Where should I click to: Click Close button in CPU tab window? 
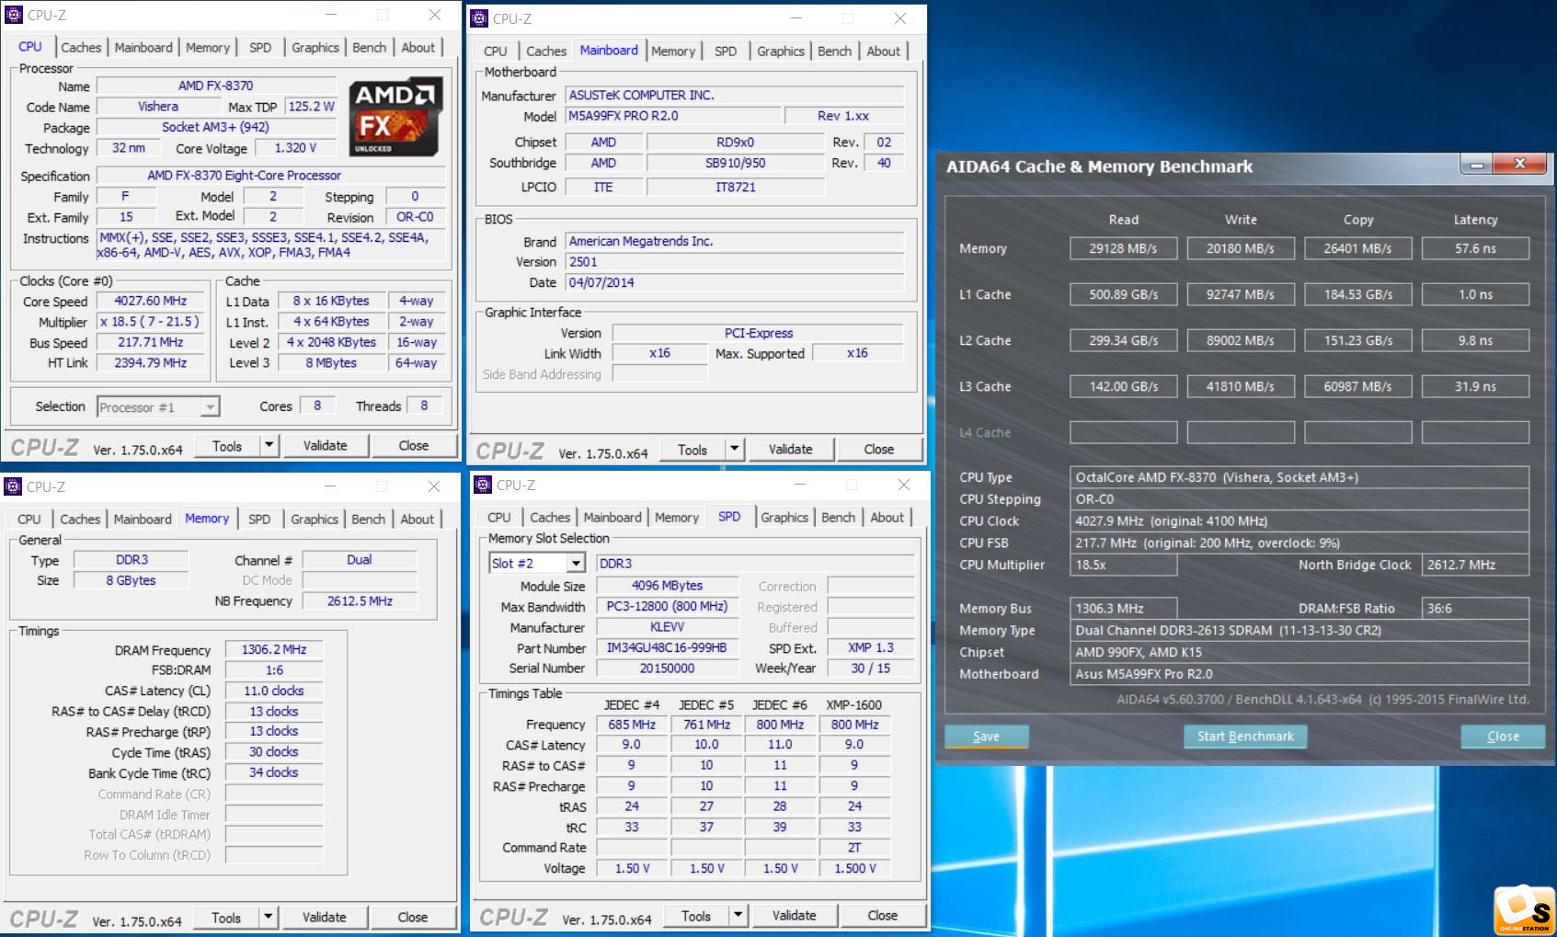[x=414, y=445]
